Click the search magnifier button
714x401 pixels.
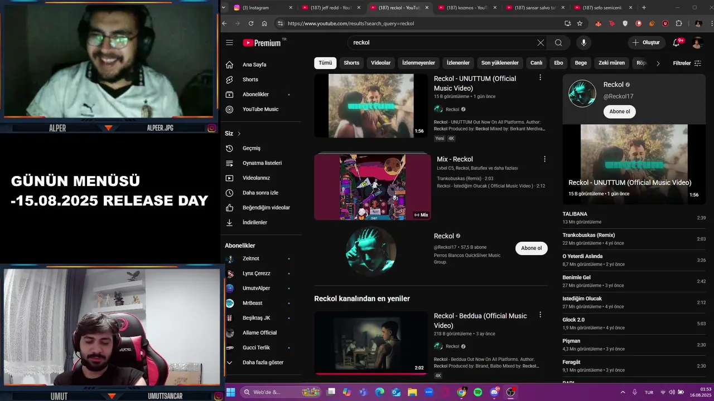click(558, 43)
